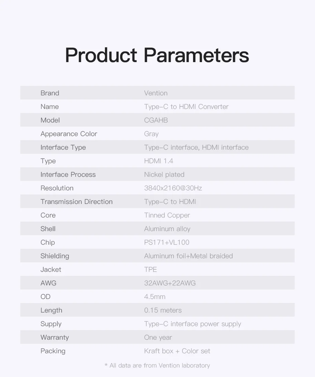Select the Aluminum alloy shell value
315x377 pixels.
click(x=167, y=229)
